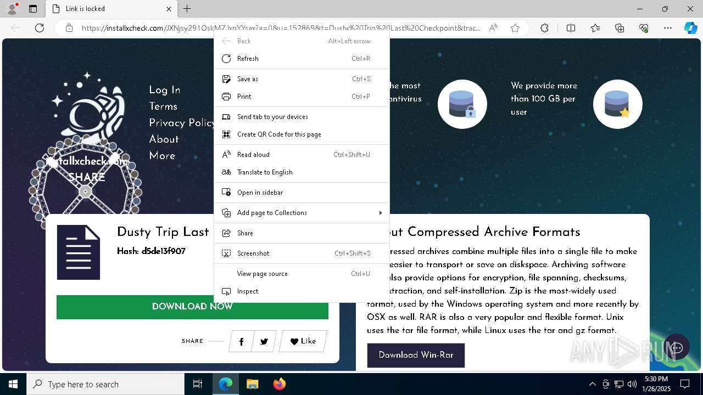Click the Read aloud icon in address bar
703x395 pixels.
pyautogui.click(x=493, y=28)
